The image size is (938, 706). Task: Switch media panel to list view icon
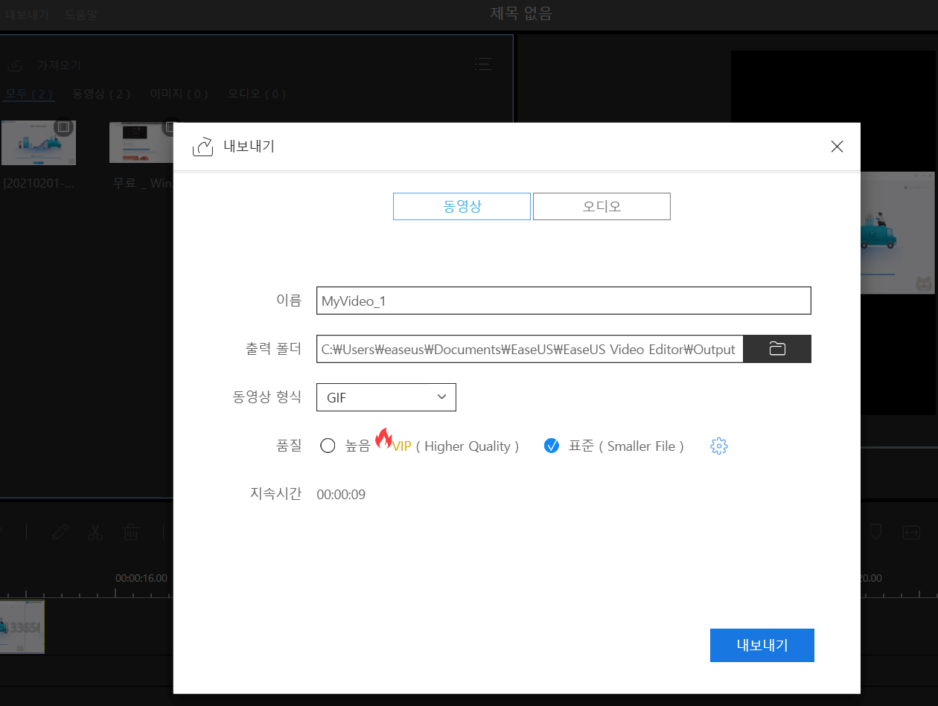[483, 64]
